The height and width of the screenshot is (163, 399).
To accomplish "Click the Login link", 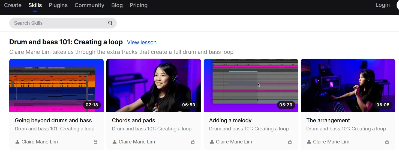I will (x=382, y=5).
